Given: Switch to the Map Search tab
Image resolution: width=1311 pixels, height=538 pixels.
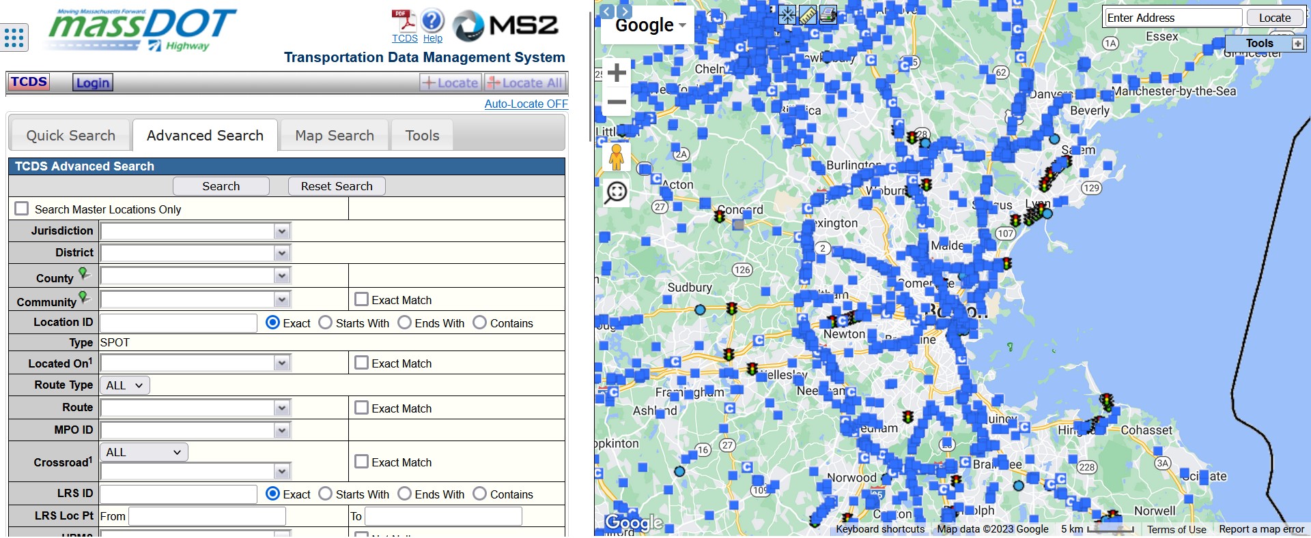Looking at the screenshot, I should [335, 136].
